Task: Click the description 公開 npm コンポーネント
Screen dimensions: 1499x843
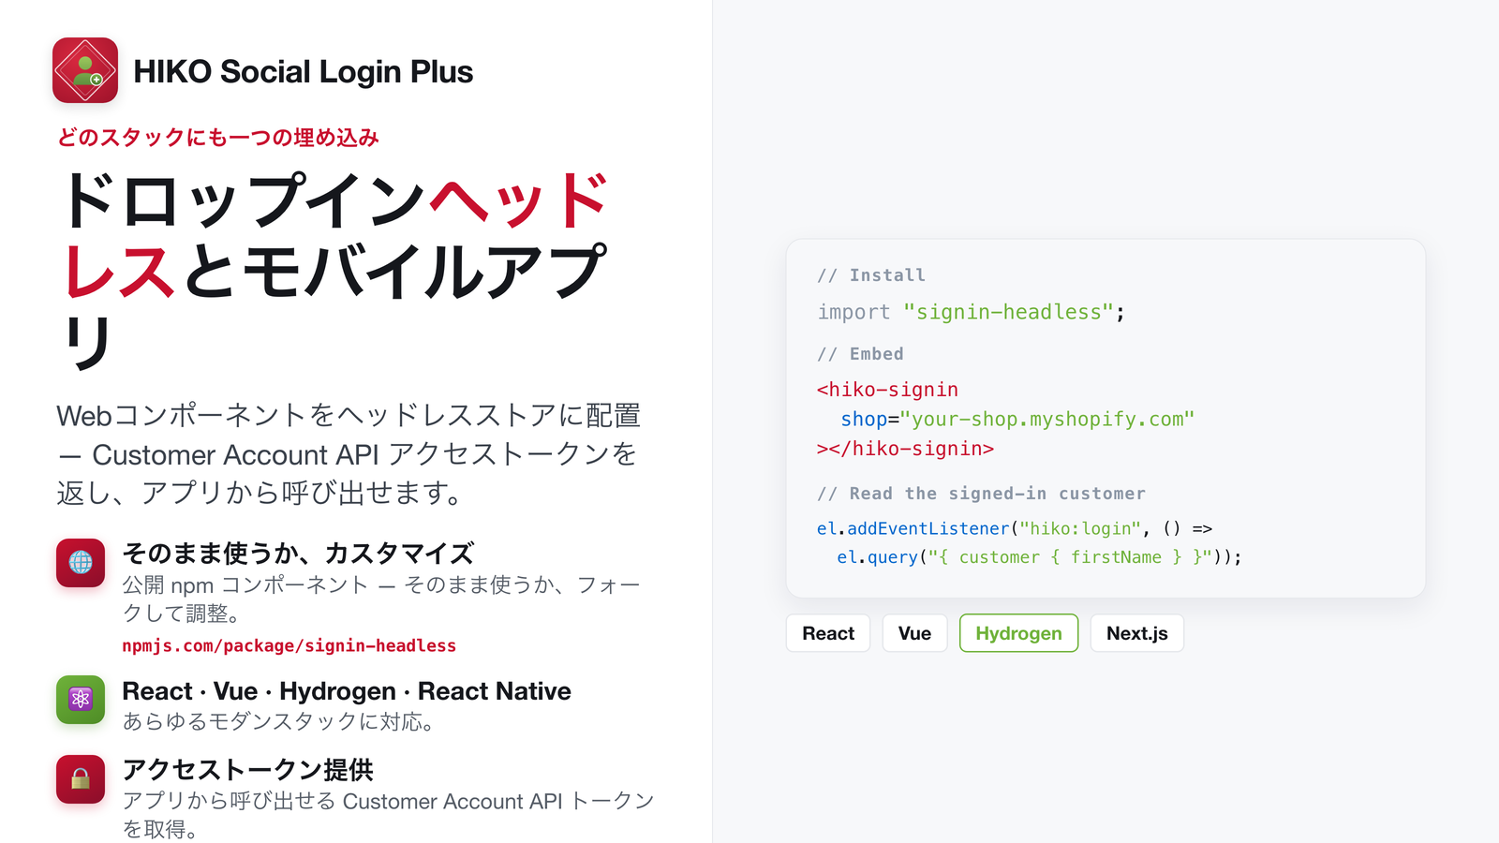Action: (x=381, y=599)
